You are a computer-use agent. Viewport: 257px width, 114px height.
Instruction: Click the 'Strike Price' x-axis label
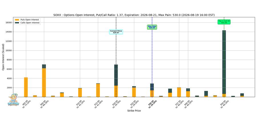click(x=134, y=111)
